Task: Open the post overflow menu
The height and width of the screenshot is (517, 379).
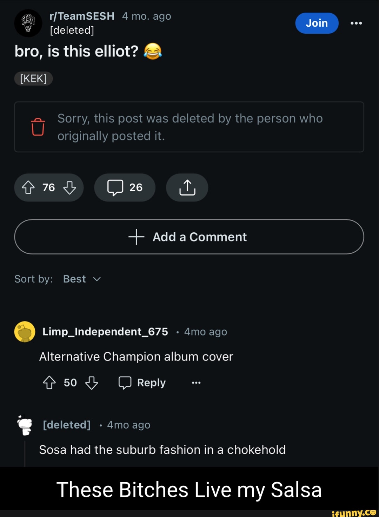Action: (x=356, y=23)
